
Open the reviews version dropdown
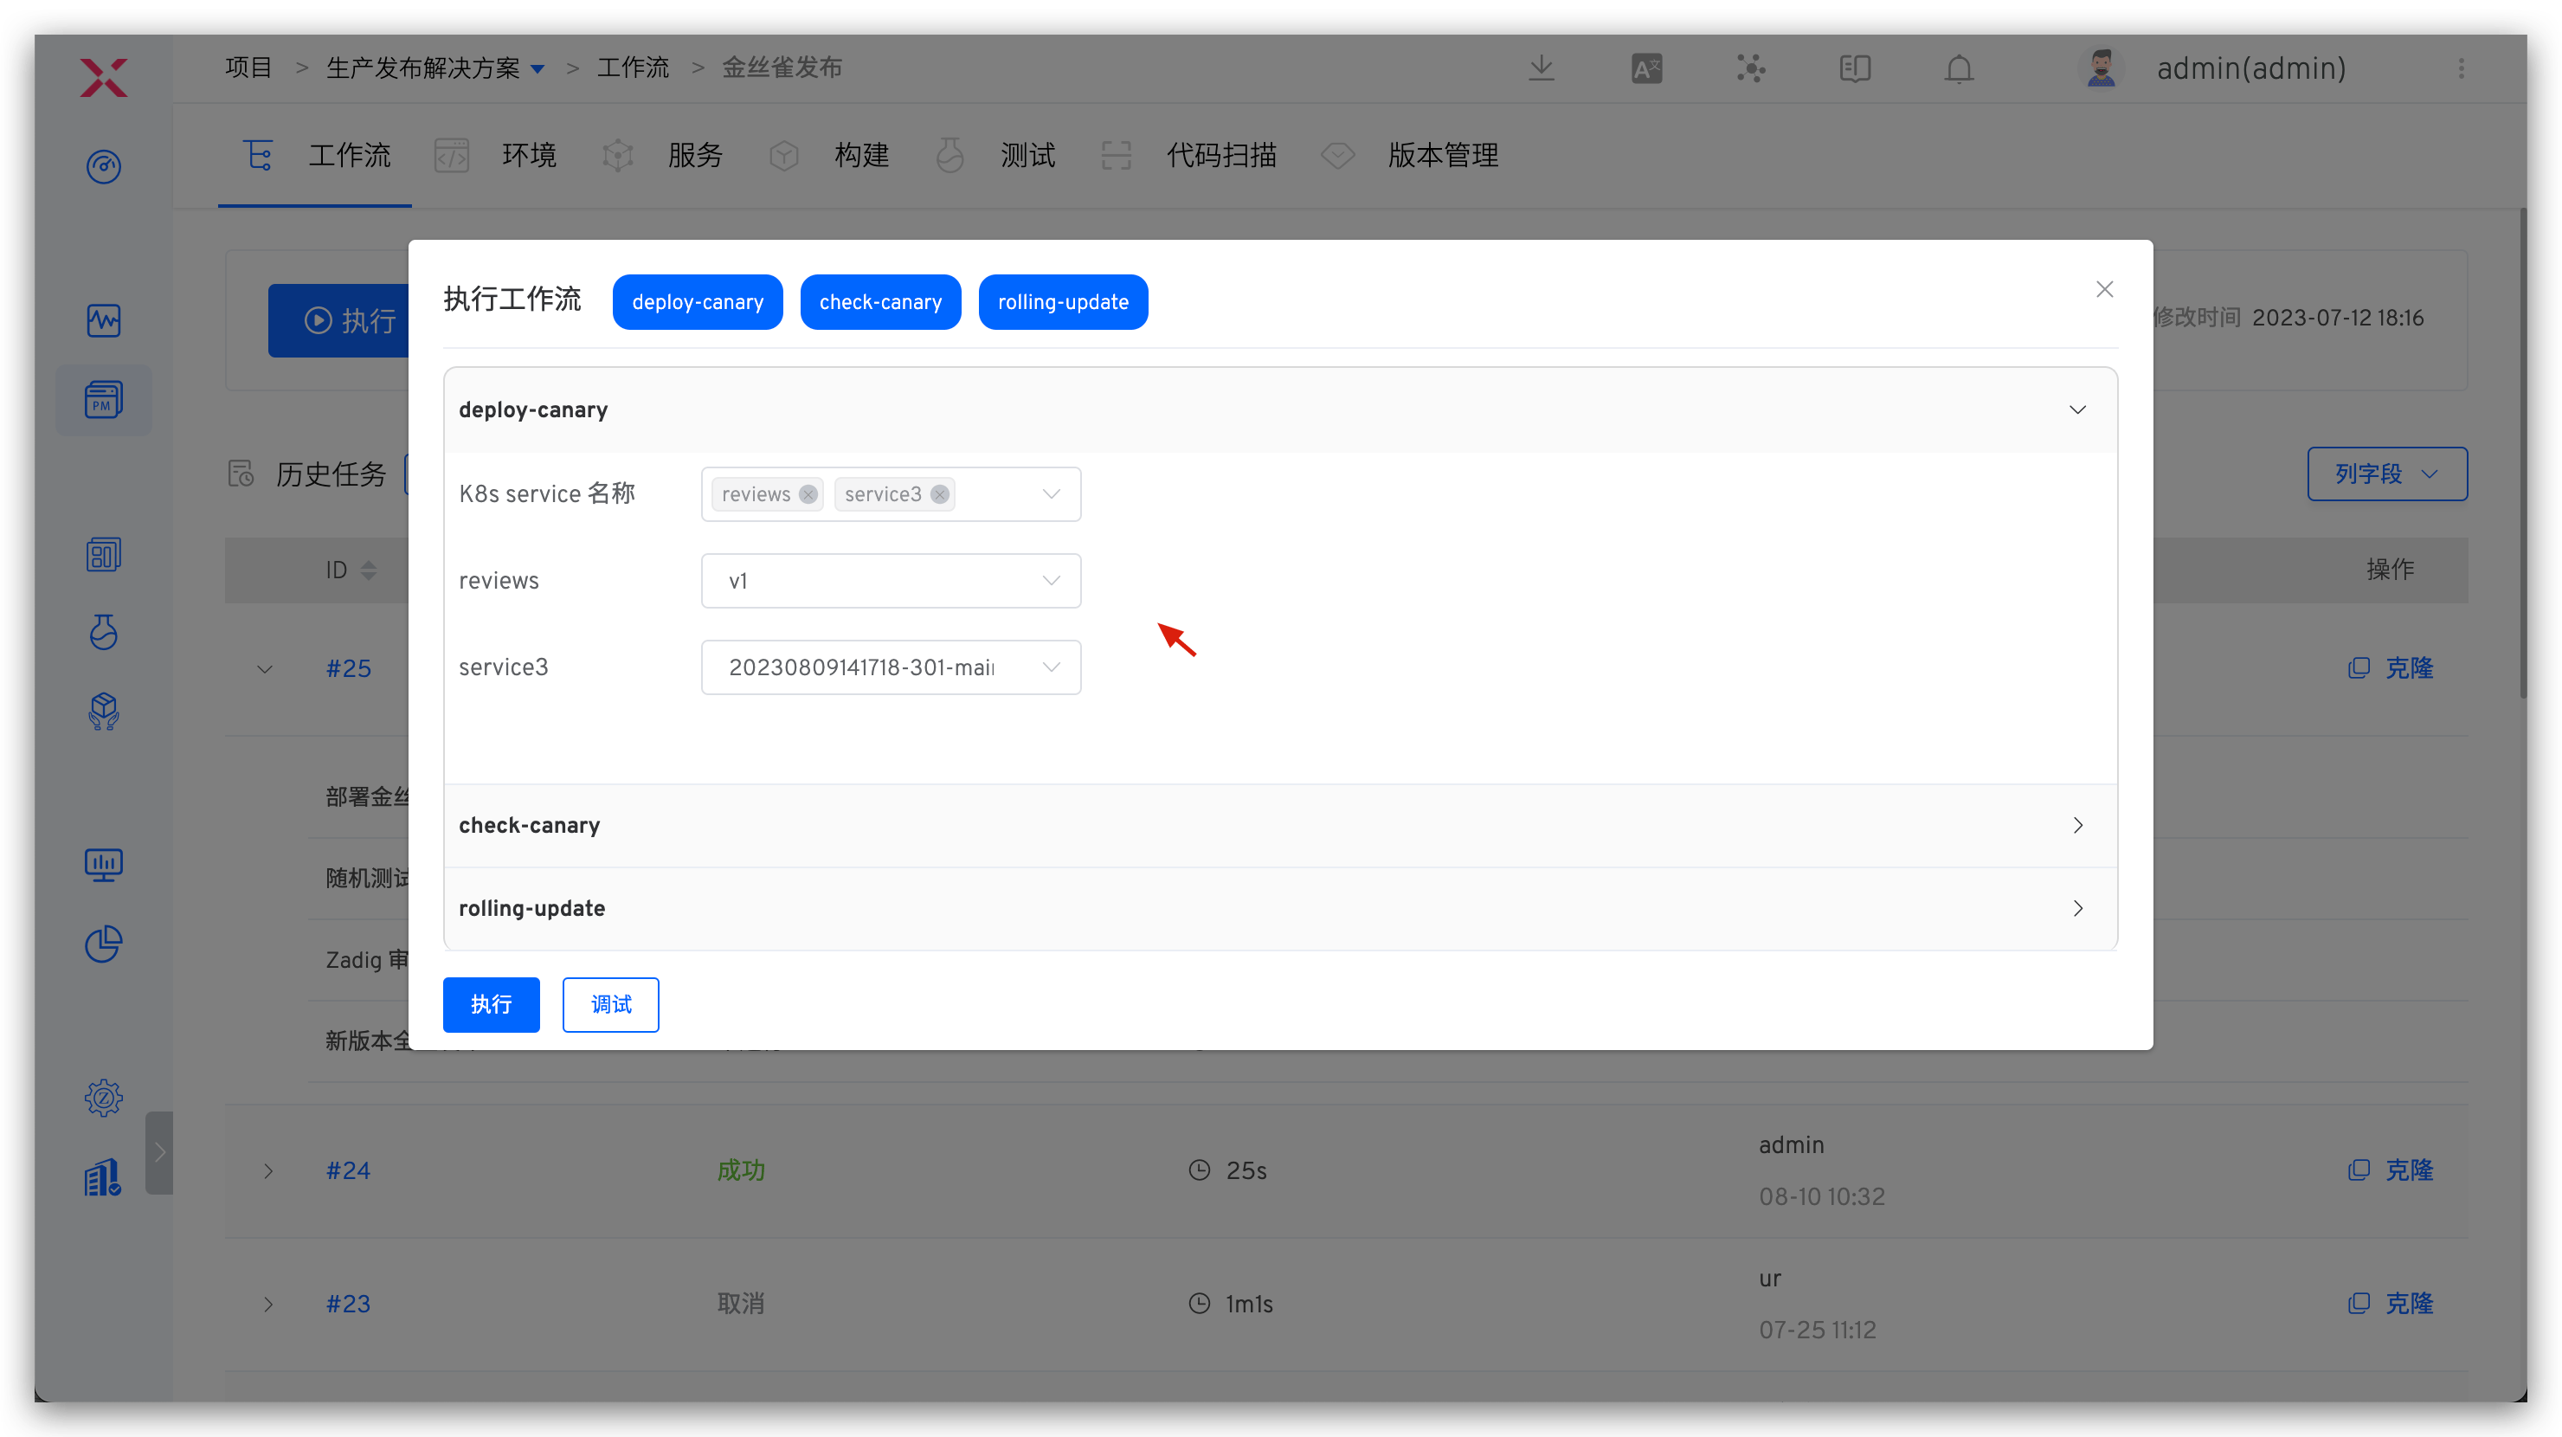pos(890,581)
